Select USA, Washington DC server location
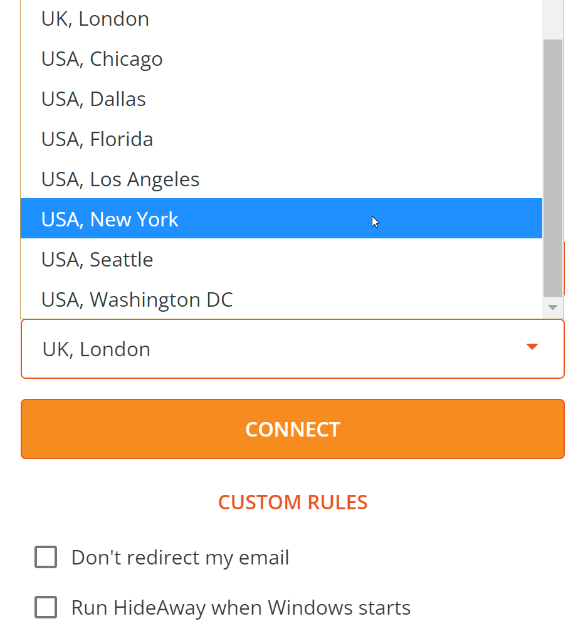The width and height of the screenshot is (583, 641). [x=137, y=299]
